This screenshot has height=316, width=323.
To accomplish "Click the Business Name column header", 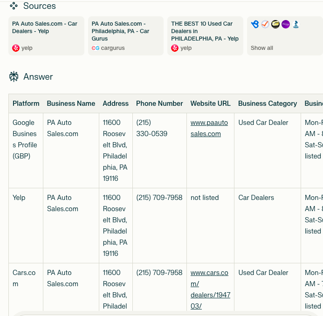I will coord(71,103).
